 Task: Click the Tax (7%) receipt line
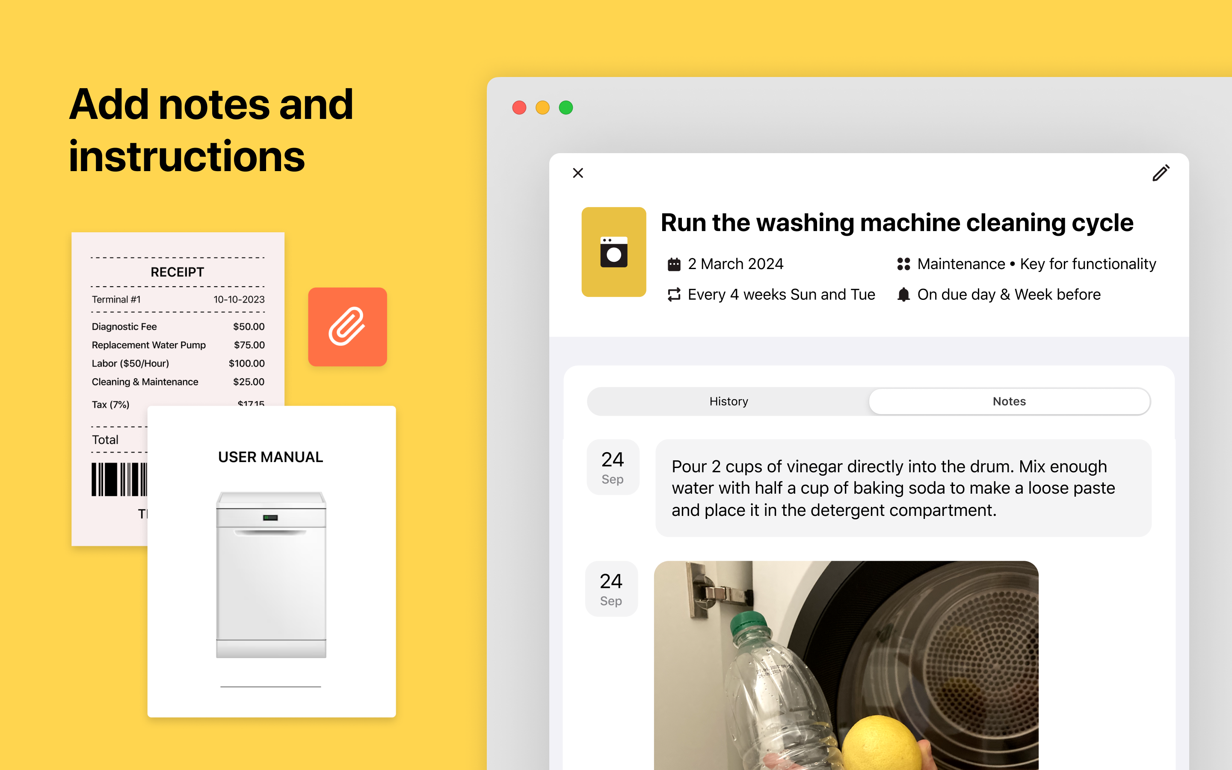[178, 404]
